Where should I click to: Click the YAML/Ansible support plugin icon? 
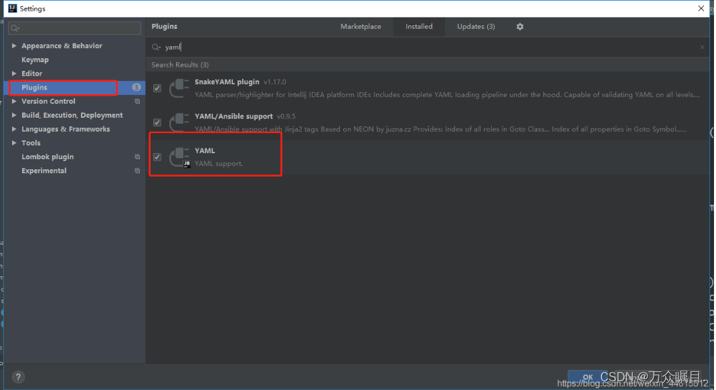click(179, 122)
